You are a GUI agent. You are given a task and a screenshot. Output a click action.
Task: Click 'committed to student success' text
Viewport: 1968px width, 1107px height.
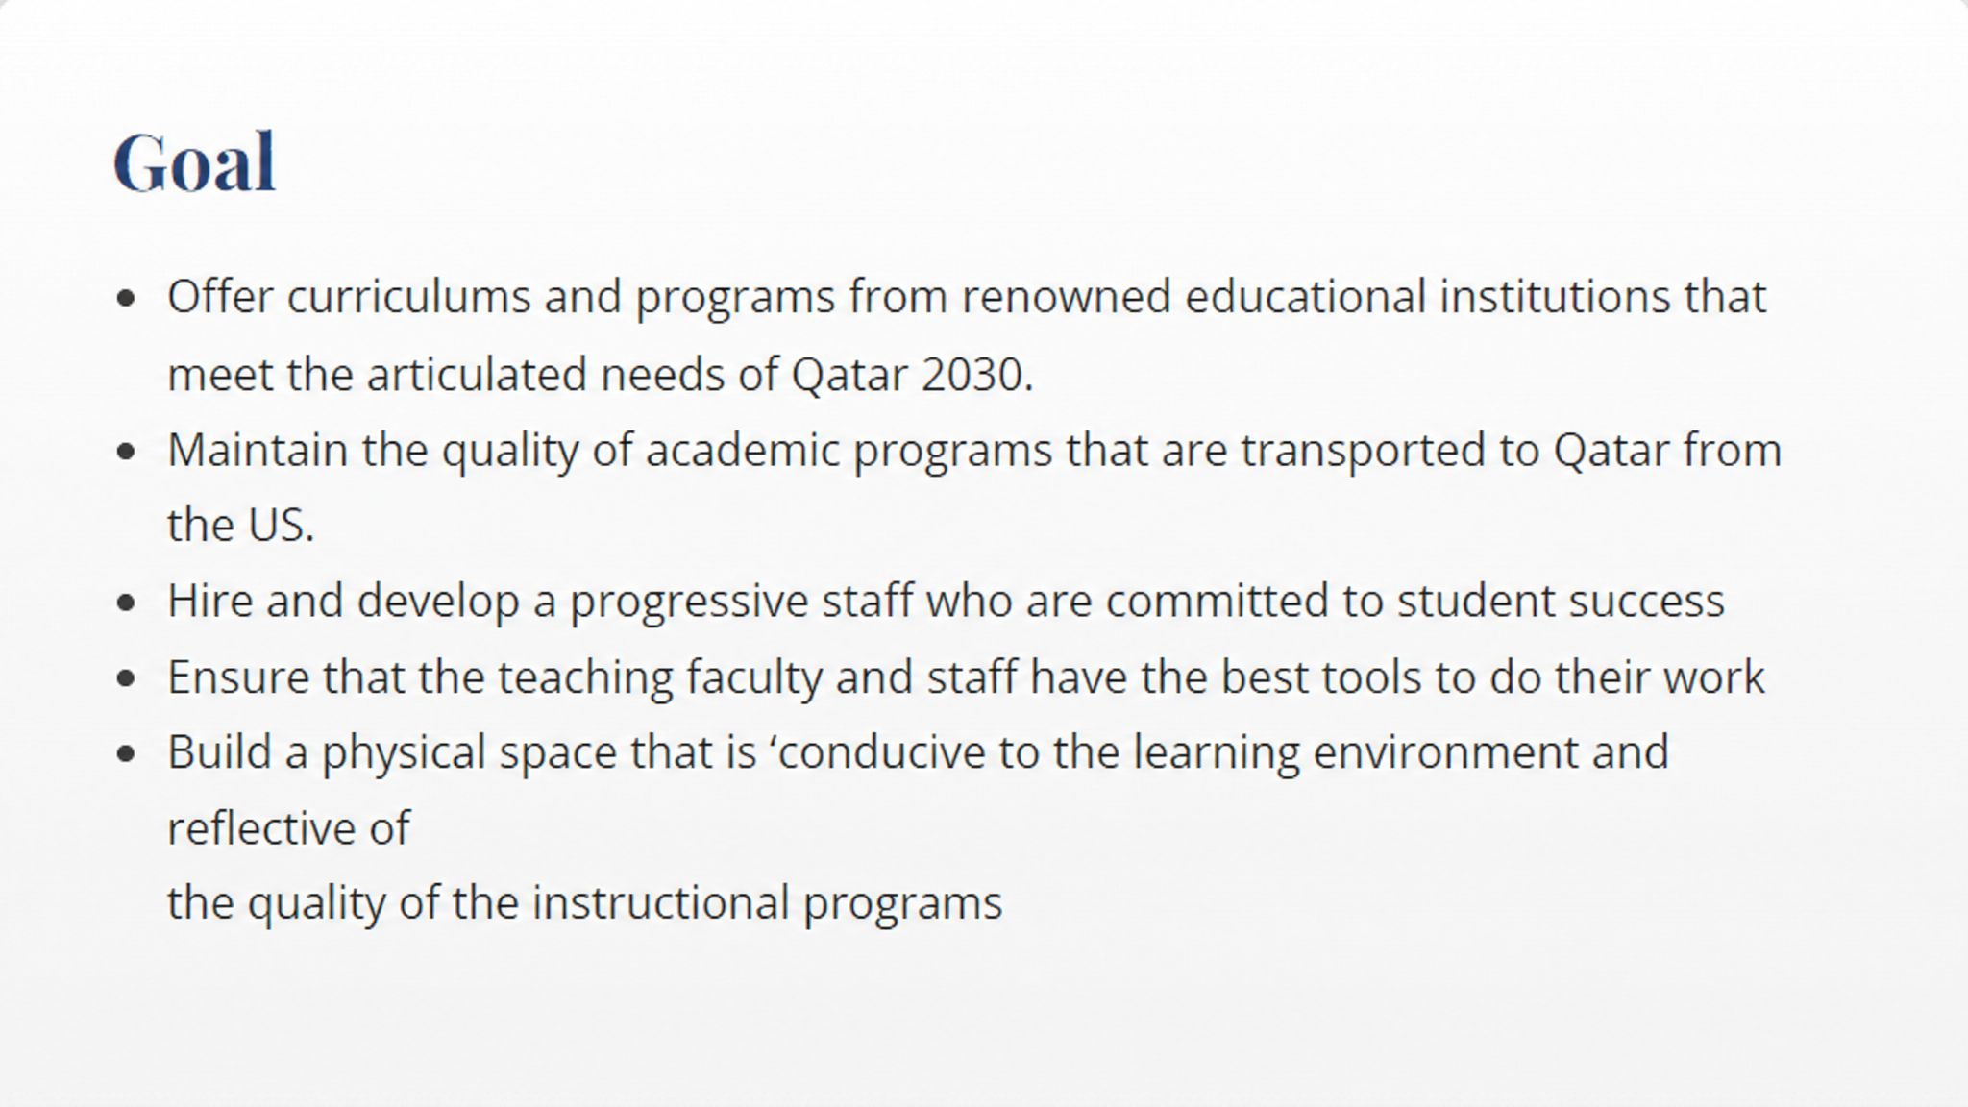tap(1415, 602)
